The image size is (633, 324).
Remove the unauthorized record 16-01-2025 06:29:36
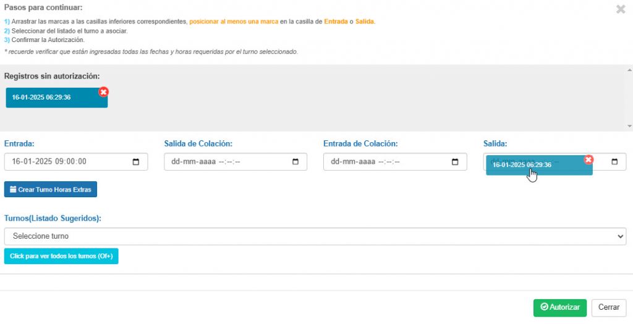point(104,92)
